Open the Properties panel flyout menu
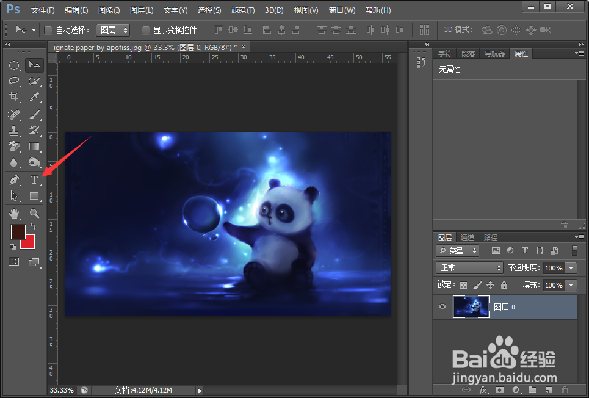This screenshot has height=398, width=589. (579, 54)
